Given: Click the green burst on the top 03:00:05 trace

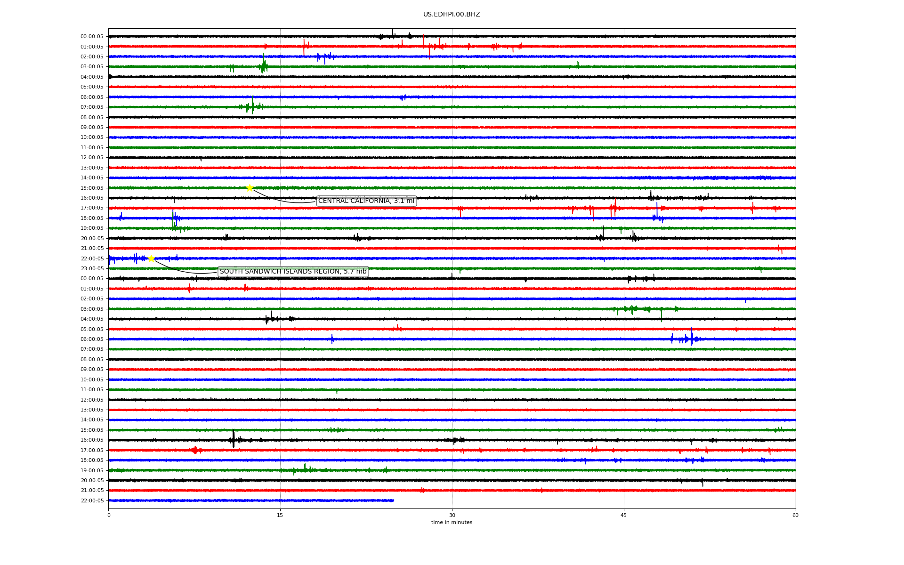Looking at the screenshot, I should coord(264,65).
